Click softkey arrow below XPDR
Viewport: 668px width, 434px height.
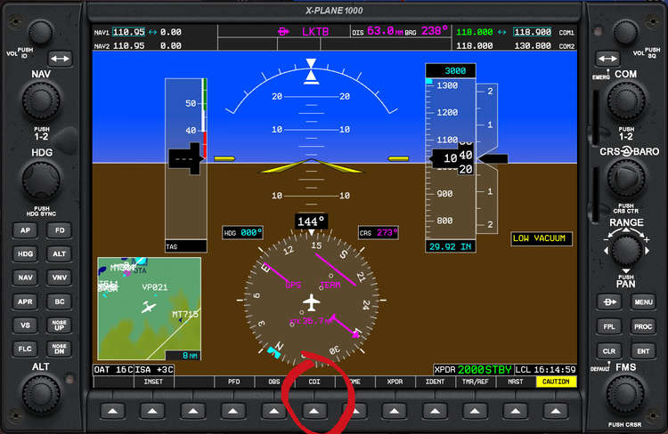(395, 412)
